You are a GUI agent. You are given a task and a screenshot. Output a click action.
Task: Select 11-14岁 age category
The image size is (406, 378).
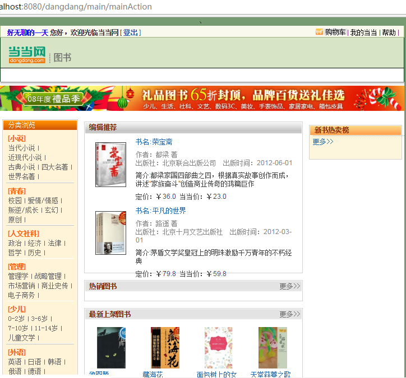coord(46,328)
